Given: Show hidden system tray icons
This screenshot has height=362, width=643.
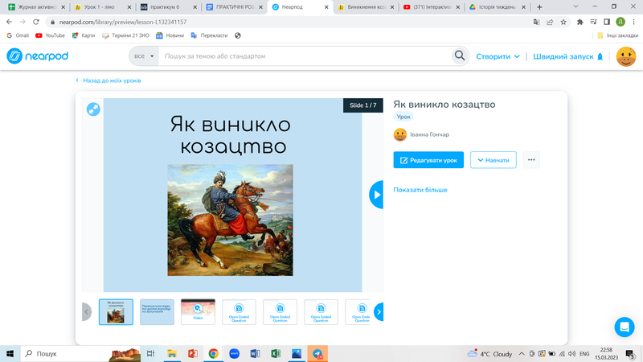Looking at the screenshot, I should [x=522, y=354].
